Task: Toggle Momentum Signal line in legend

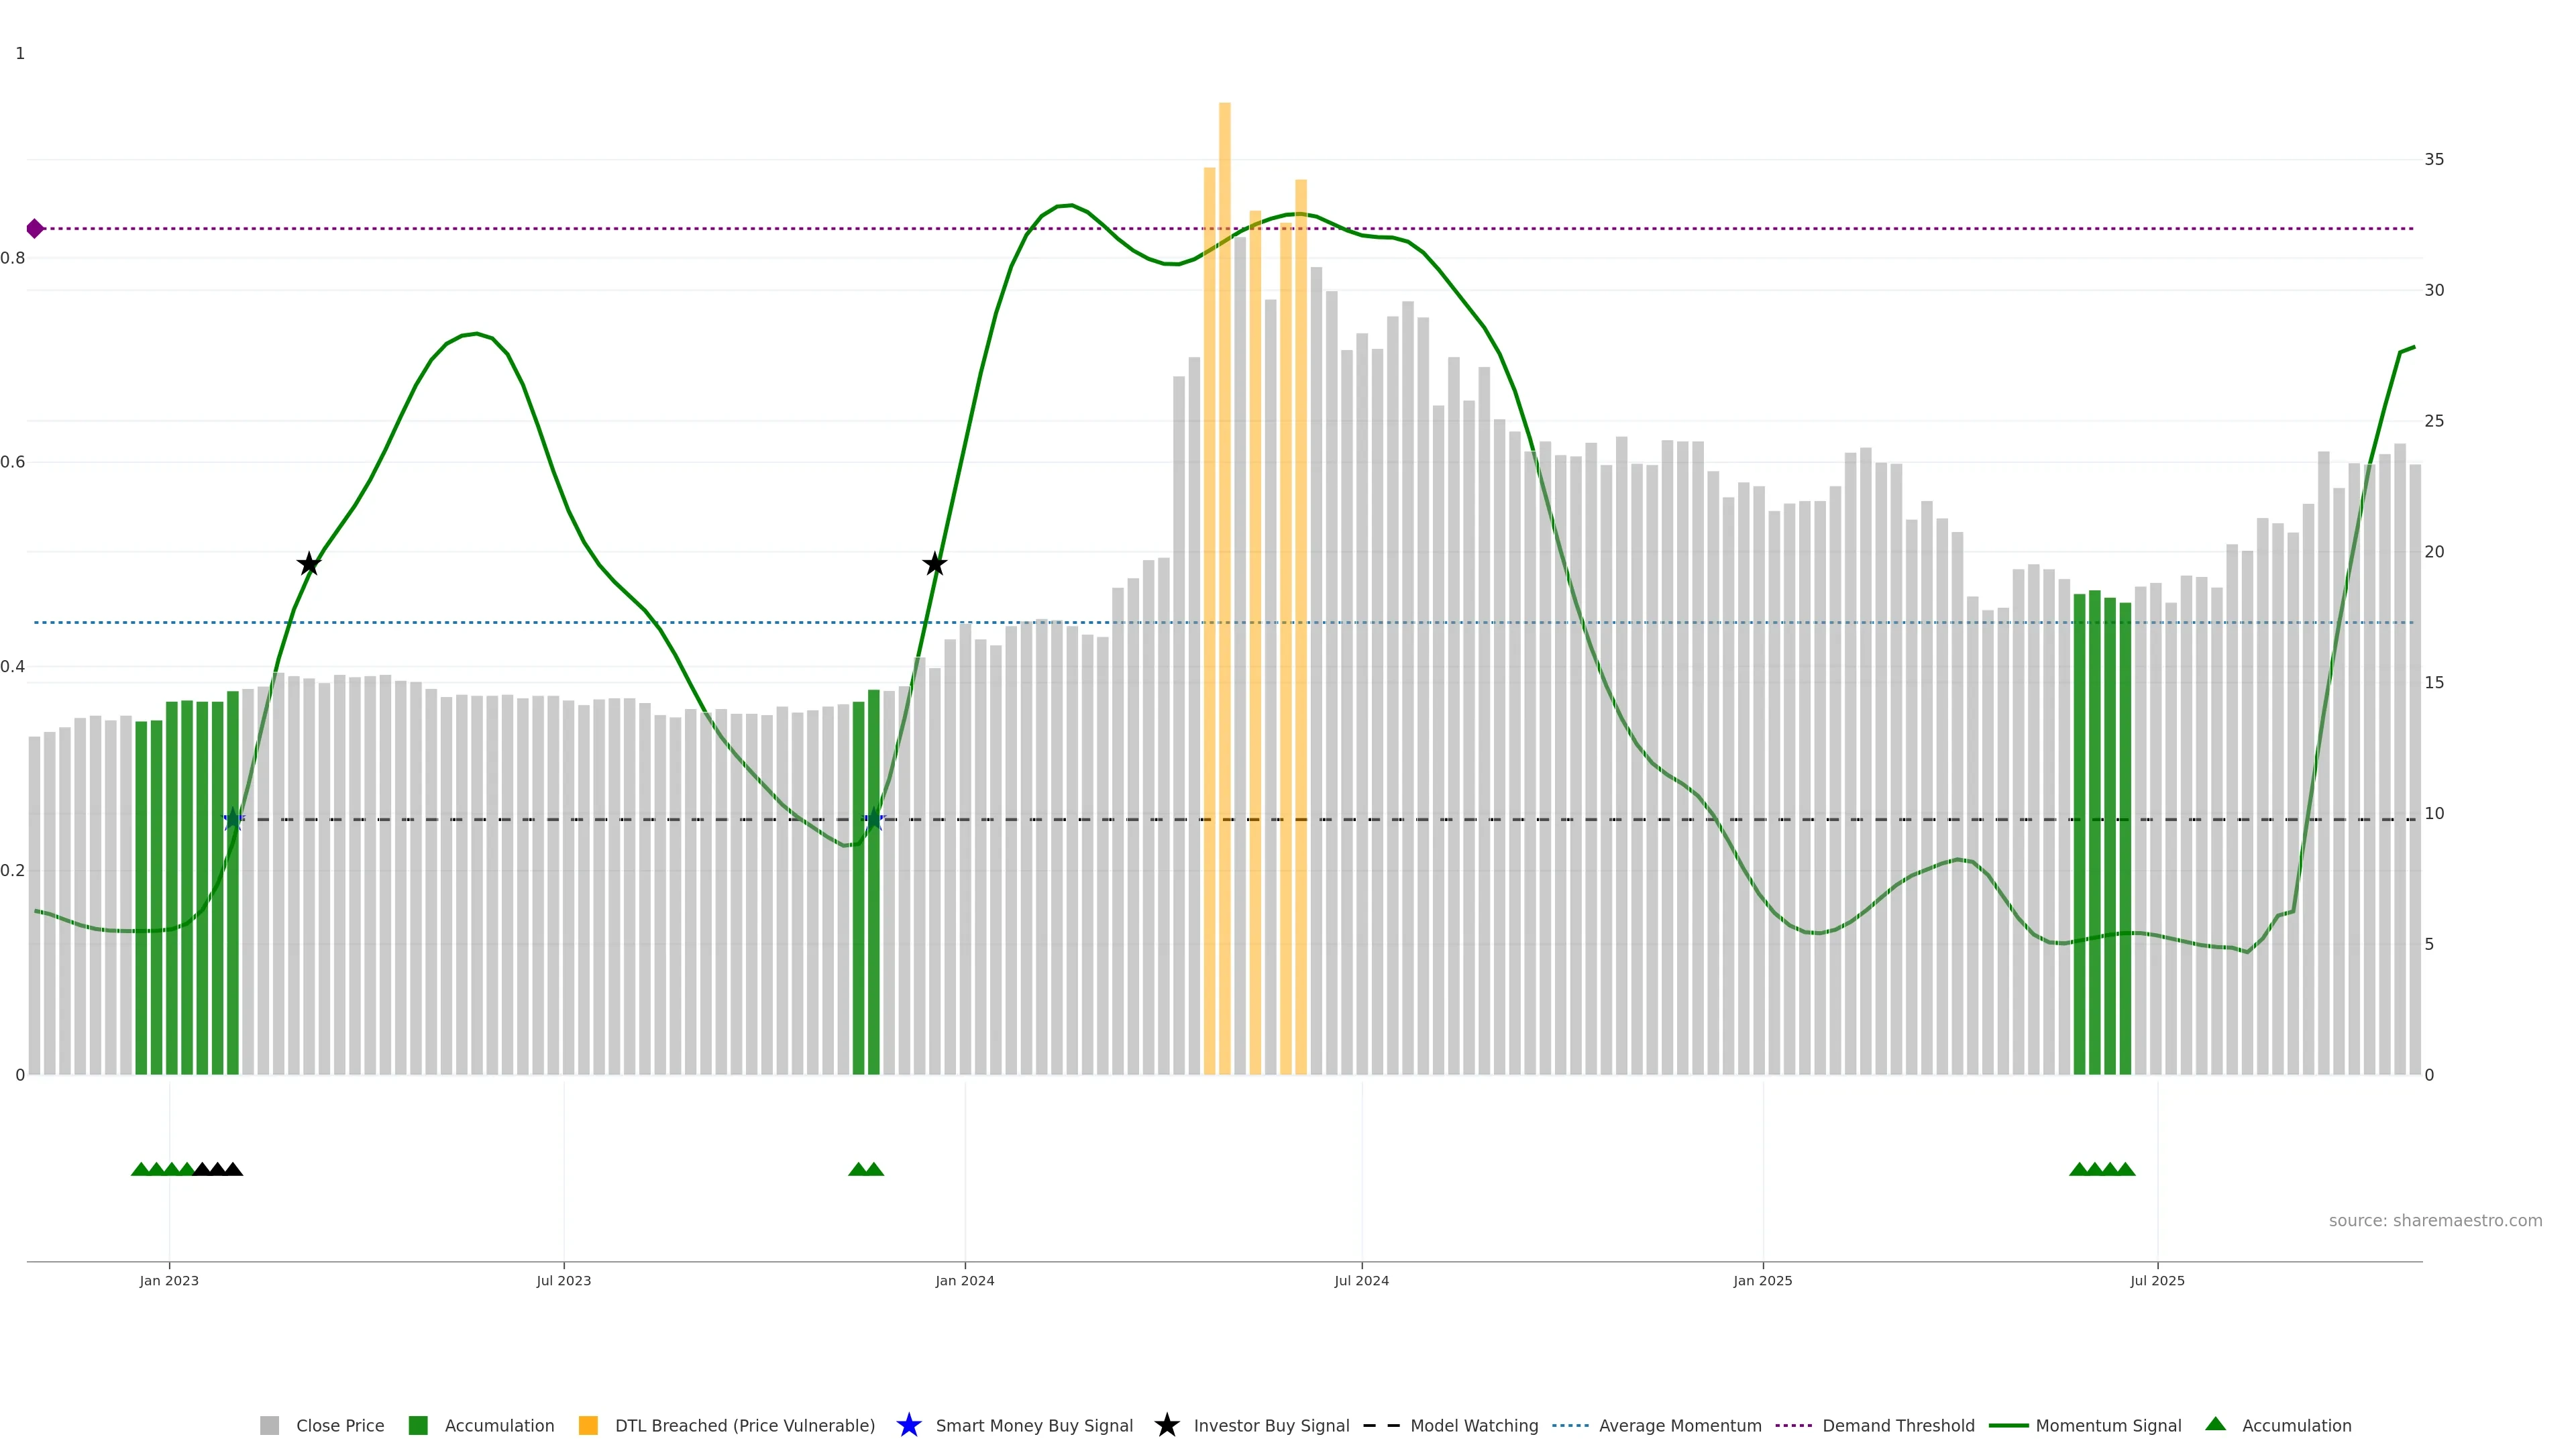Action: [2108, 1426]
